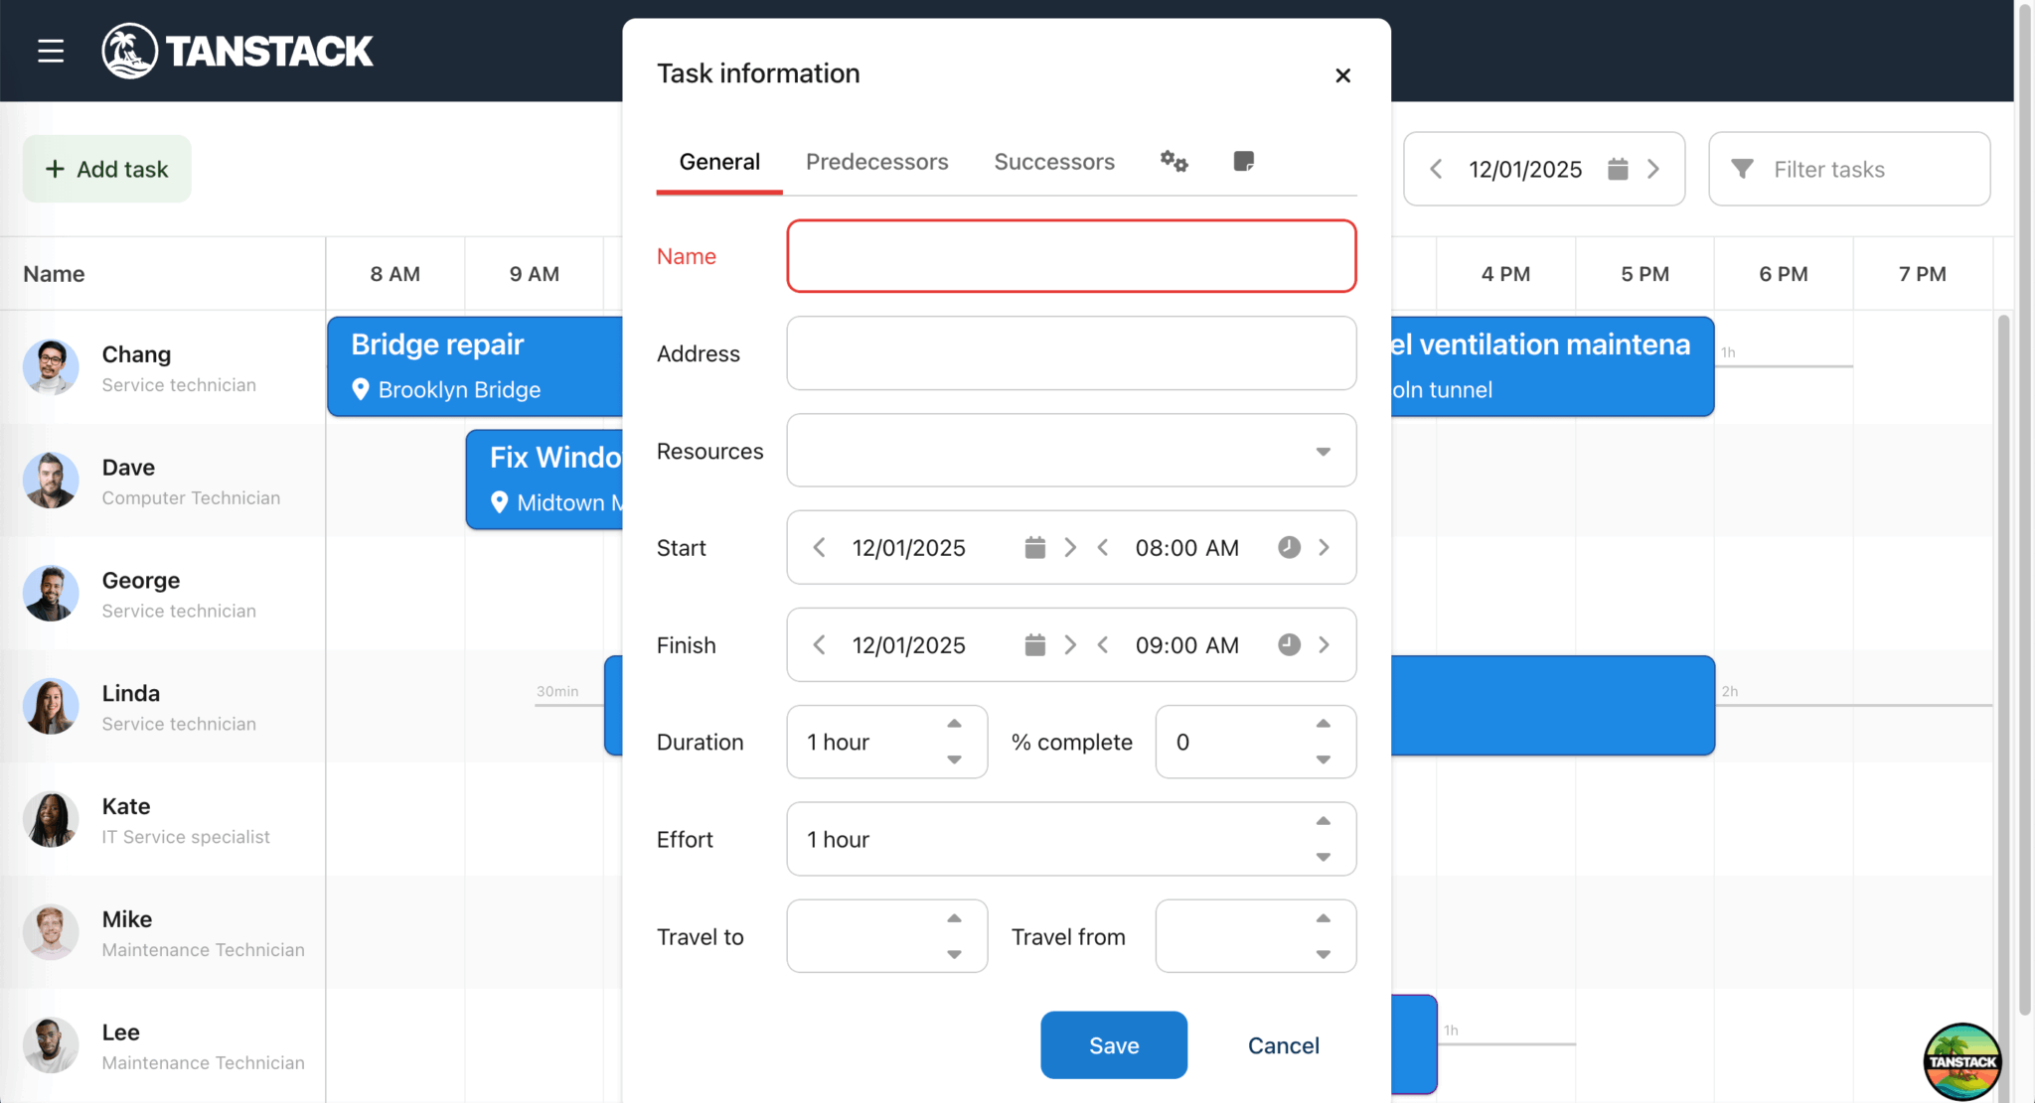Go to next day in toolbar date
2035x1103 pixels.
click(x=1653, y=169)
